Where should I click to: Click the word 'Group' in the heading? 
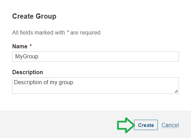(x=46, y=16)
